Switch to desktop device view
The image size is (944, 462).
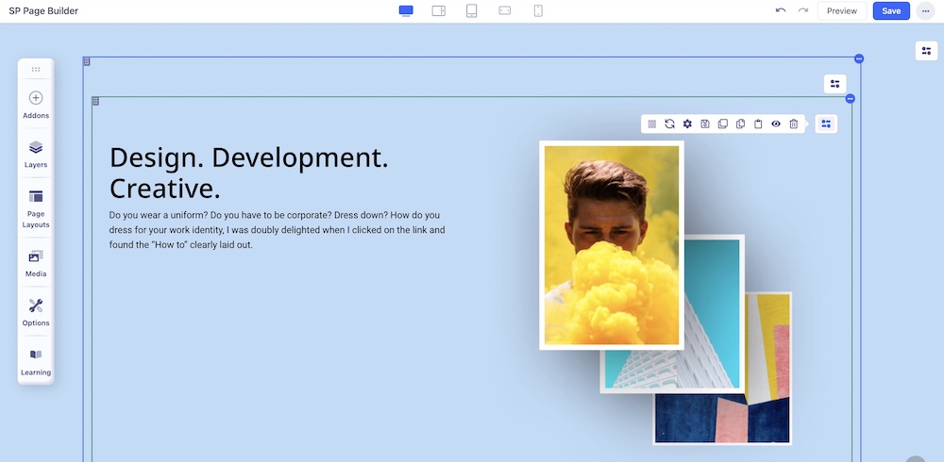(x=406, y=10)
